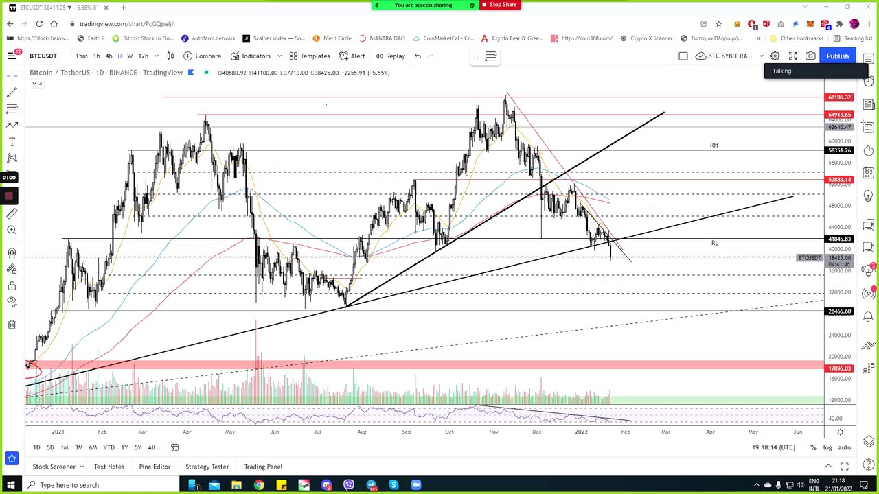Screen dimensions: 879x494
Task: Expand the timeframe interval dropdown
Action: click(157, 56)
